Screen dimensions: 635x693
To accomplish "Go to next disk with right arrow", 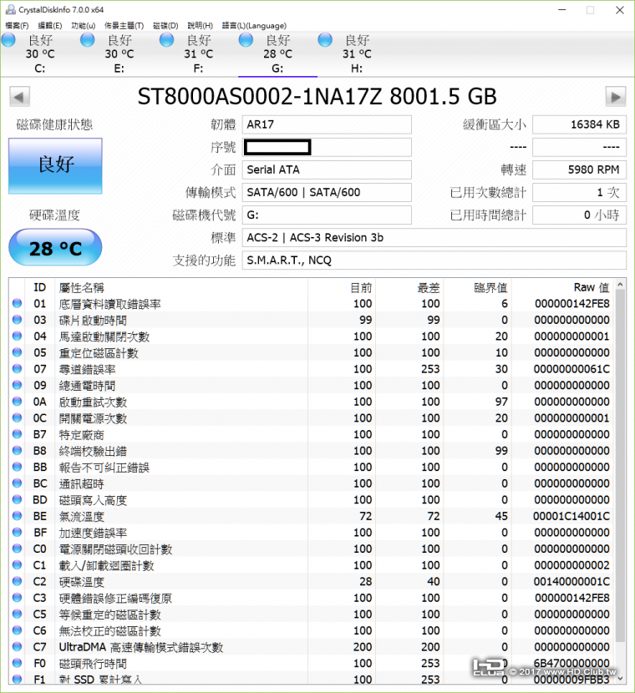I will [616, 97].
